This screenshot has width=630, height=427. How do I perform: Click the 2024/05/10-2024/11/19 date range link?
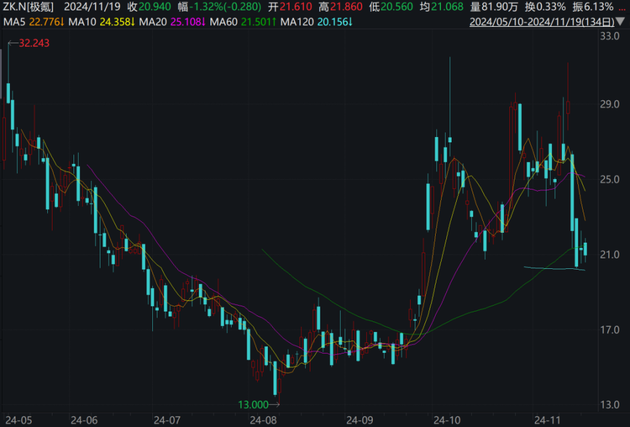(542, 22)
